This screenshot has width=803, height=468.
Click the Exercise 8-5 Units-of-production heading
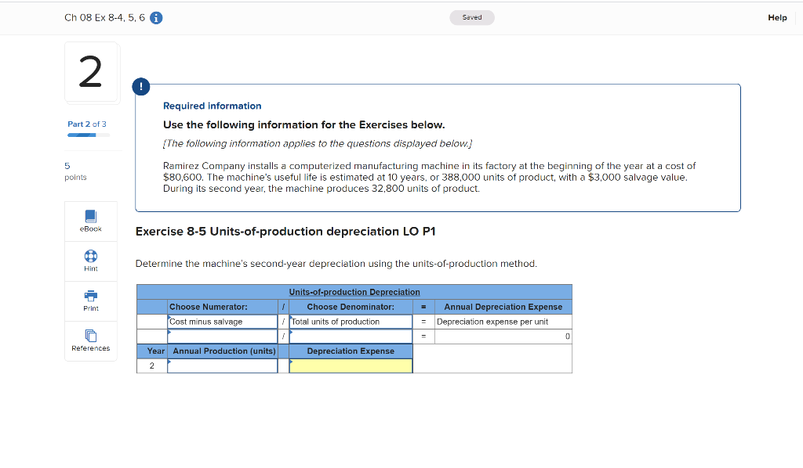click(x=285, y=232)
